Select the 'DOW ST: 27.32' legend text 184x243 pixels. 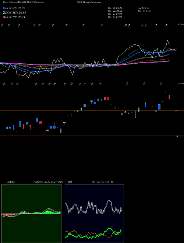(15, 8)
